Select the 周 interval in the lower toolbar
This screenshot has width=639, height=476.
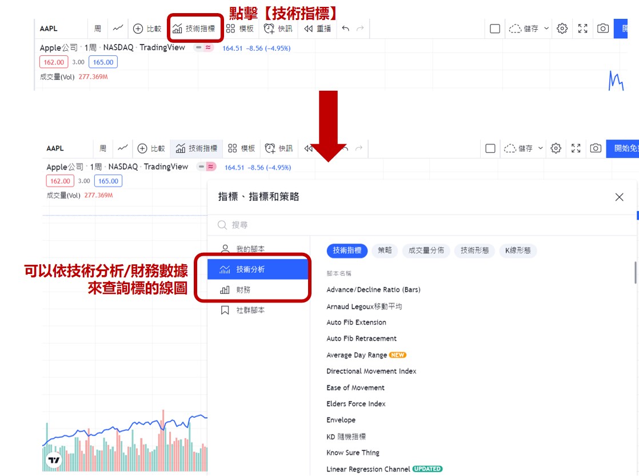(x=103, y=148)
